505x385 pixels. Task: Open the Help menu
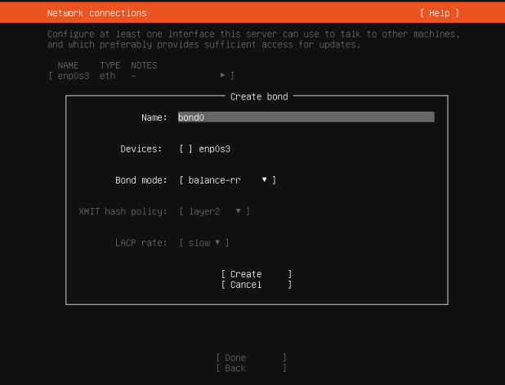click(440, 13)
